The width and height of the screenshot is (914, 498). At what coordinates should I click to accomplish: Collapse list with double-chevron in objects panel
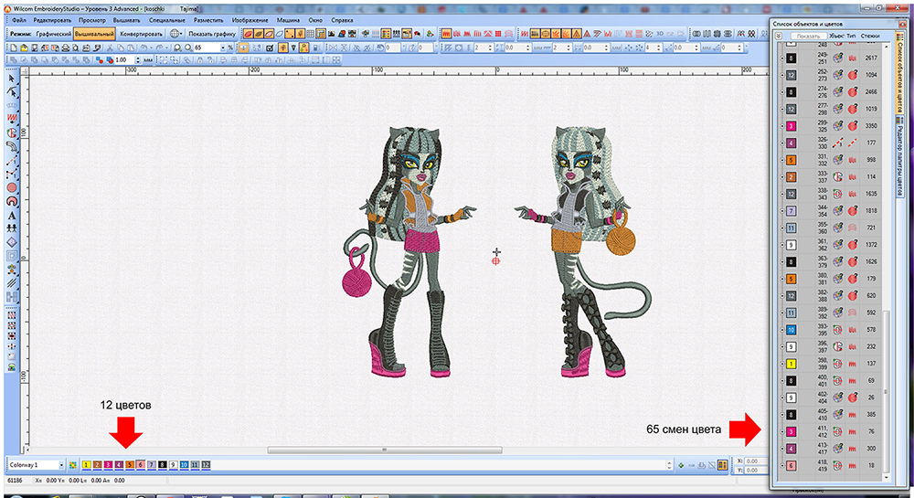(x=778, y=37)
